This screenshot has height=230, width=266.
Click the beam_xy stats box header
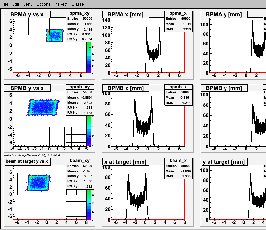[80, 161]
